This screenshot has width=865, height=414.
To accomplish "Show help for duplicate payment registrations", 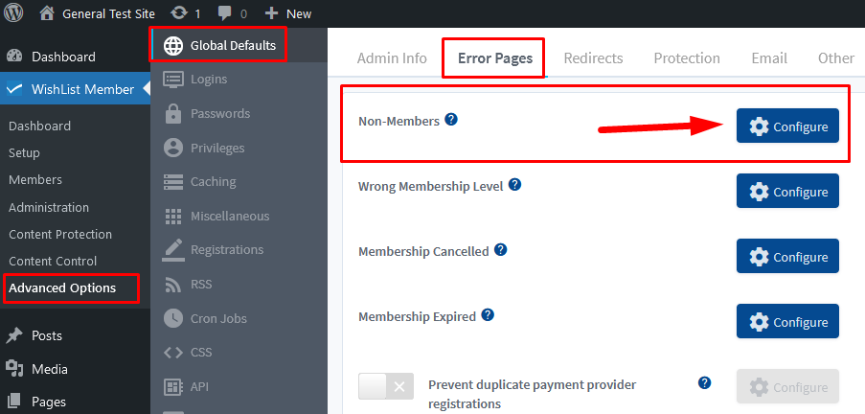I will pos(704,383).
